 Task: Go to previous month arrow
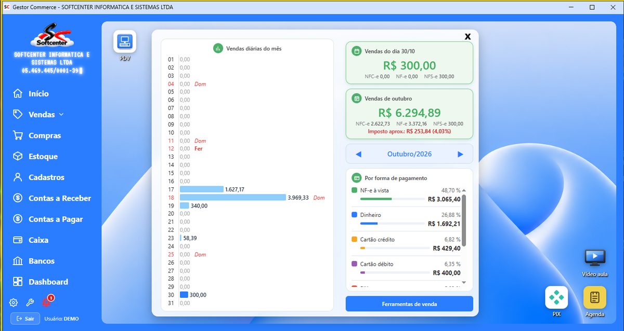point(358,154)
